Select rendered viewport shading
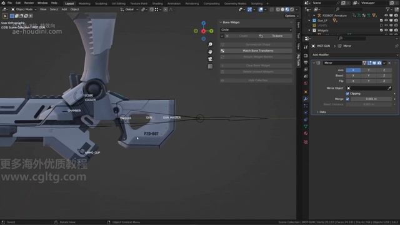The width and height of the screenshot is (400, 225). (x=292, y=9)
